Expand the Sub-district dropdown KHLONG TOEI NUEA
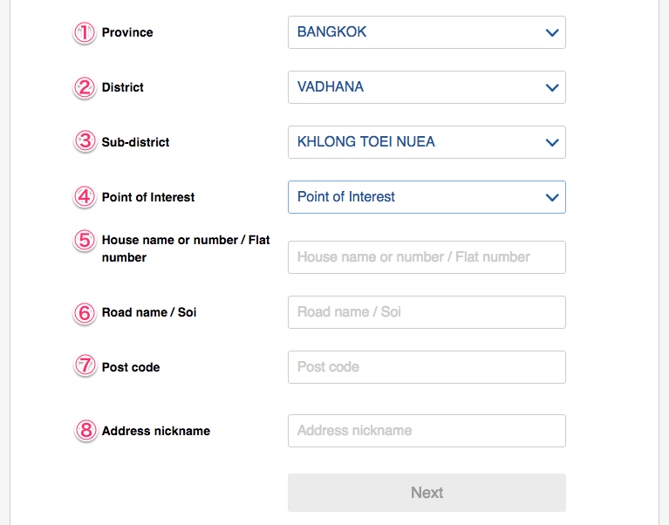 coord(427,142)
